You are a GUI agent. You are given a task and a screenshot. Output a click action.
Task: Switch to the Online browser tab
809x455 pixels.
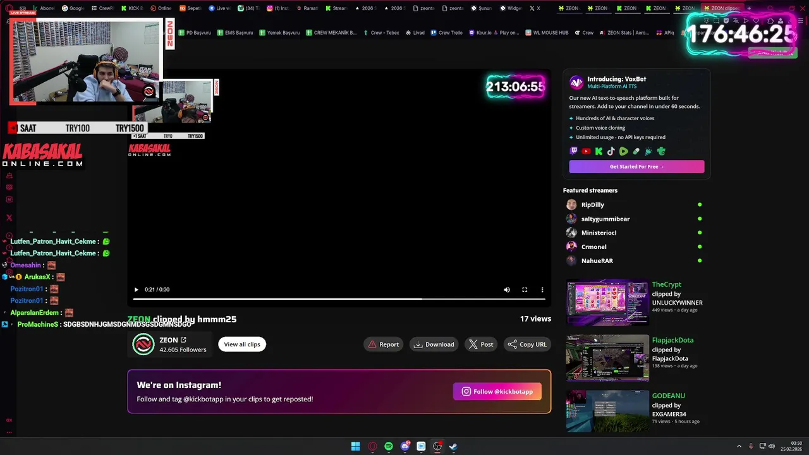coord(161,8)
